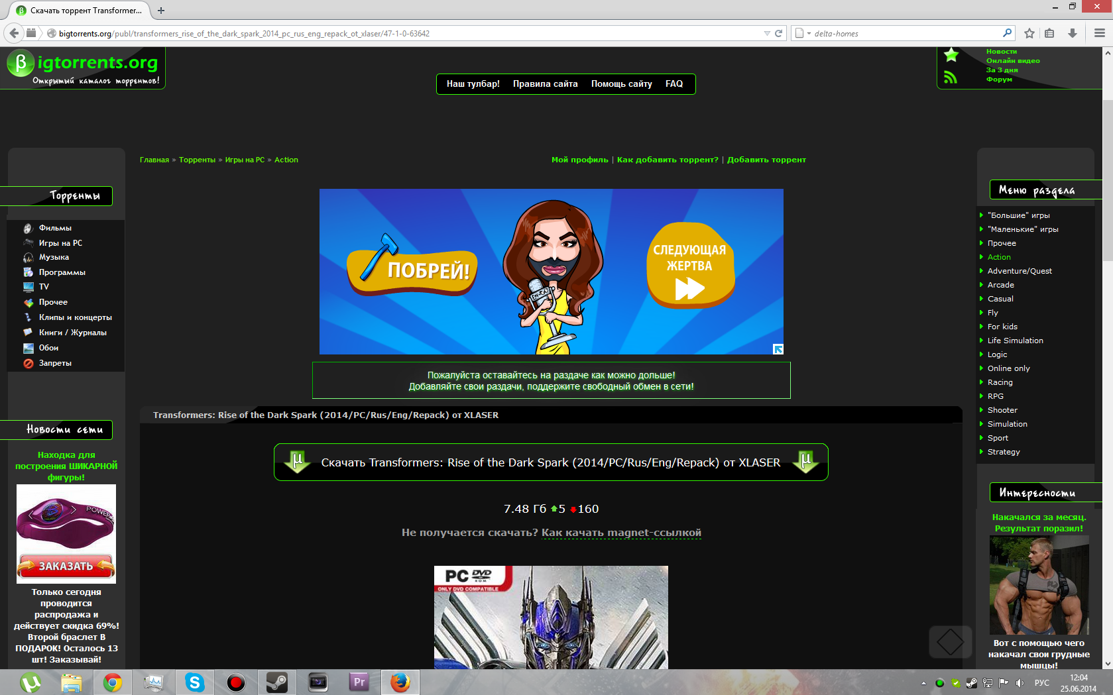Open Steam from the taskbar
The image size is (1113, 695).
(277, 682)
